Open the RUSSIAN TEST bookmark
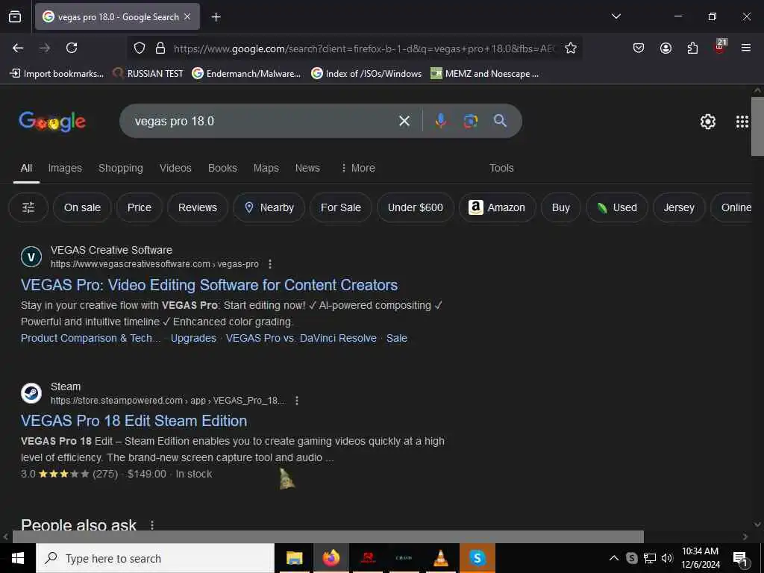This screenshot has width=764, height=573. [148, 74]
